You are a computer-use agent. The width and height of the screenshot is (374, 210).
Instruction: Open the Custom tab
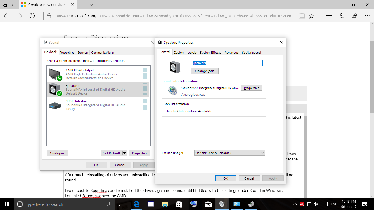point(179,52)
